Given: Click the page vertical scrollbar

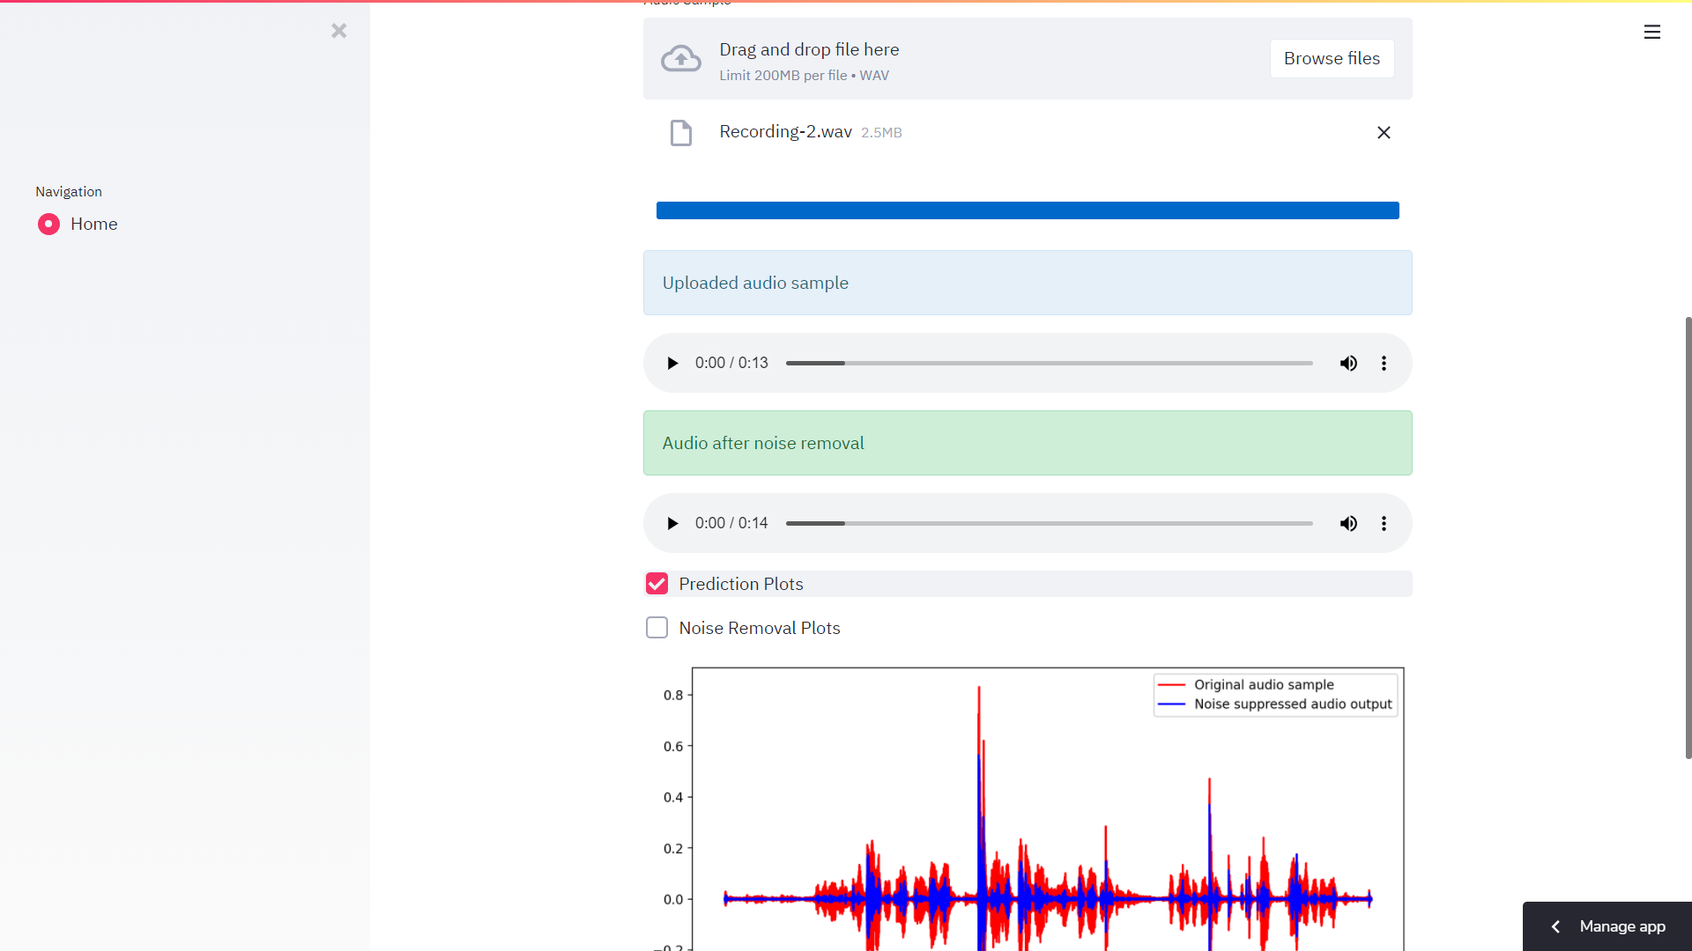Looking at the screenshot, I should 1688,537.
